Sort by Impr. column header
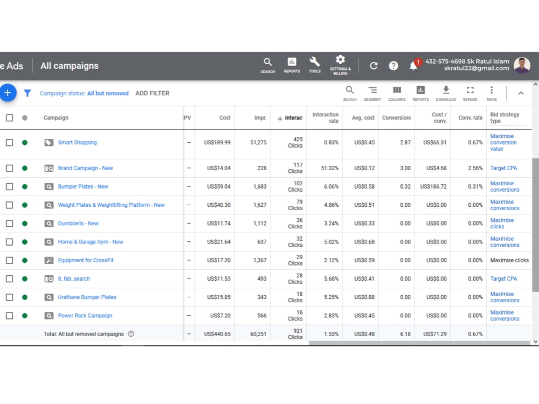The width and height of the screenshot is (539, 404). click(260, 118)
